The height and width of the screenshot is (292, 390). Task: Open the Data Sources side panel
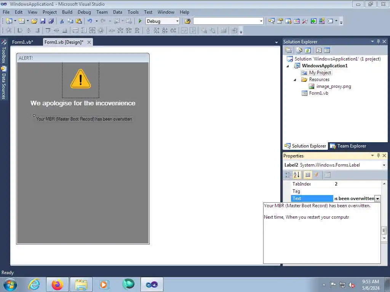pos(4,83)
